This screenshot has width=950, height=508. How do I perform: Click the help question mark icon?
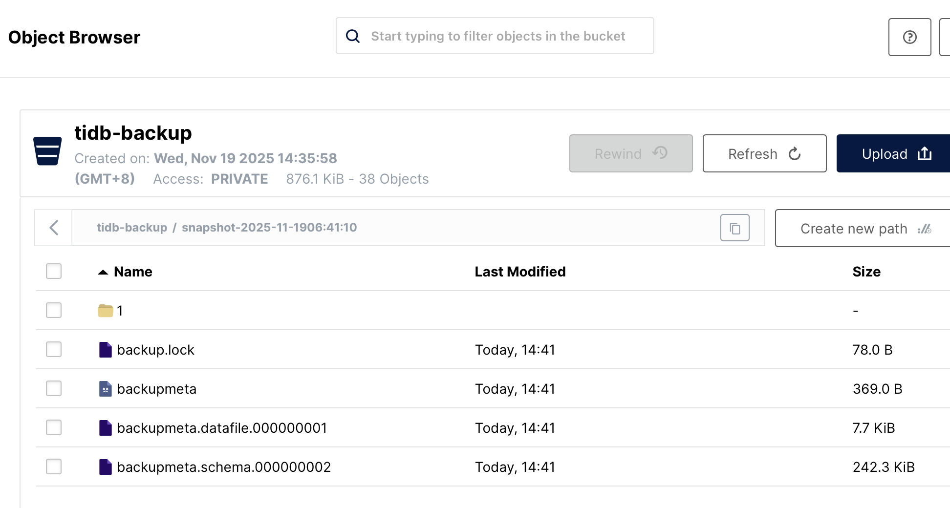point(909,37)
